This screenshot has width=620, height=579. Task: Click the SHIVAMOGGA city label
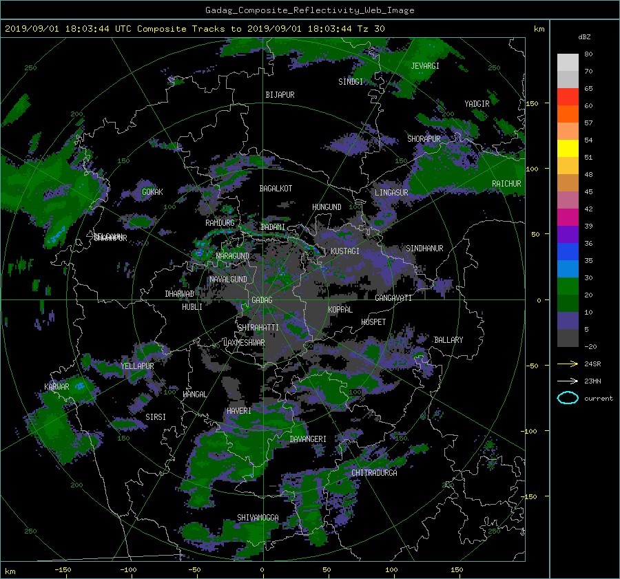pyautogui.click(x=258, y=518)
